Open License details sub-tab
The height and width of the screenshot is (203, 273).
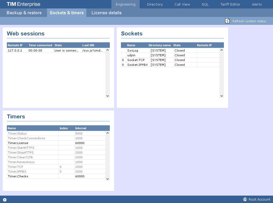[x=106, y=13]
